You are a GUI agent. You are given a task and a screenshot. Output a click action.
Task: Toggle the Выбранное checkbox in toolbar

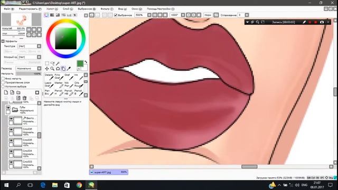116,15
